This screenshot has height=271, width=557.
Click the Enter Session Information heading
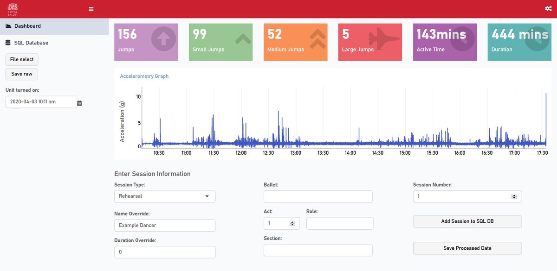pos(152,174)
